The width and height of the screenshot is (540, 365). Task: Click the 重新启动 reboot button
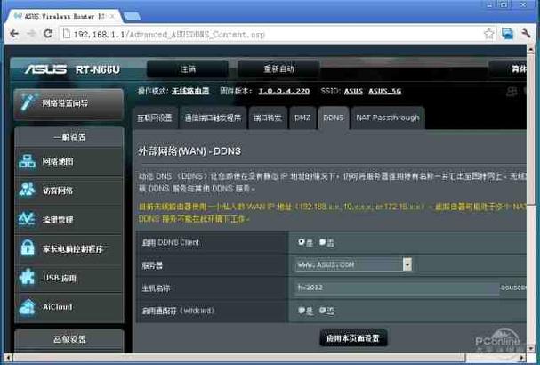point(278,69)
